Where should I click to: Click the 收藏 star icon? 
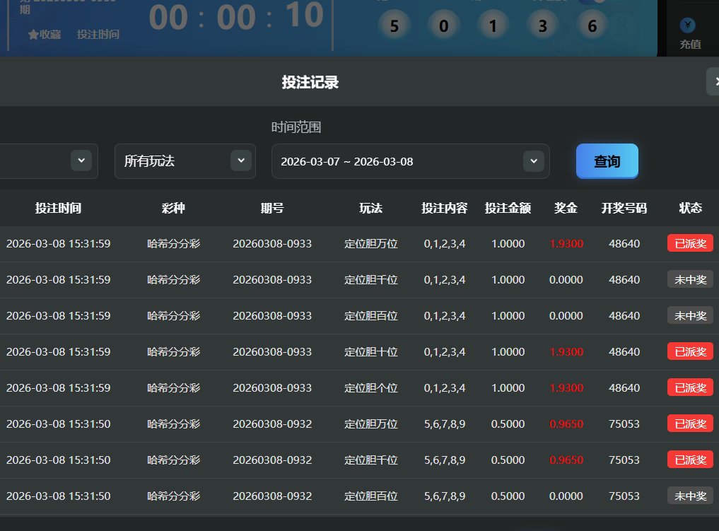33,35
